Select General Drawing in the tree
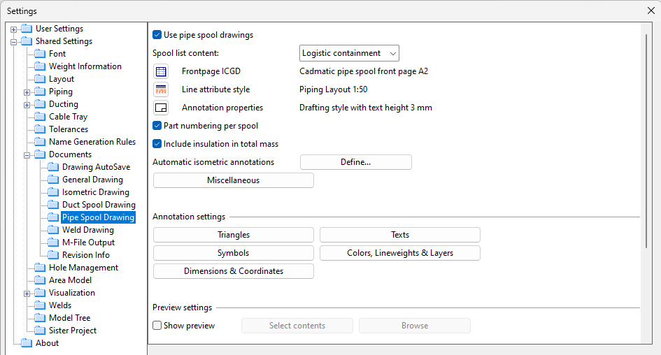The width and height of the screenshot is (661, 355). 92,180
